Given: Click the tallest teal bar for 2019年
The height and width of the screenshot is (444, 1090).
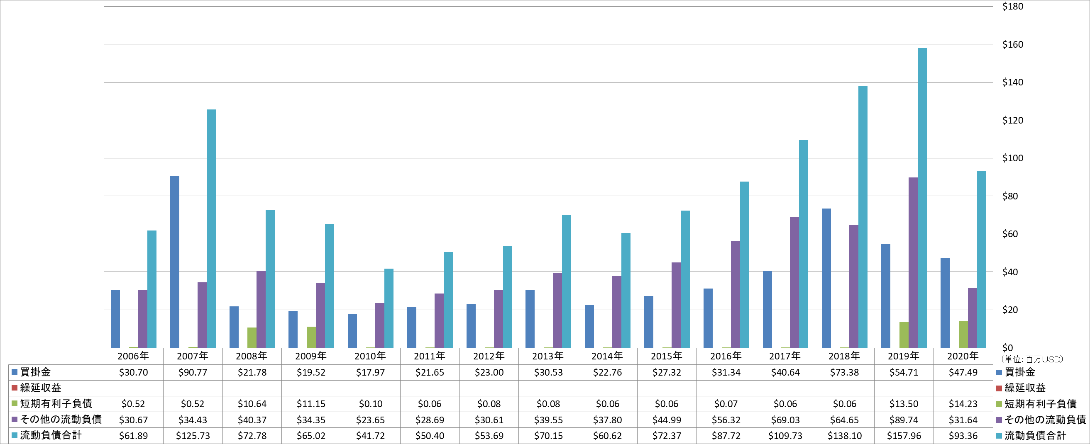Looking at the screenshot, I should [x=922, y=198].
